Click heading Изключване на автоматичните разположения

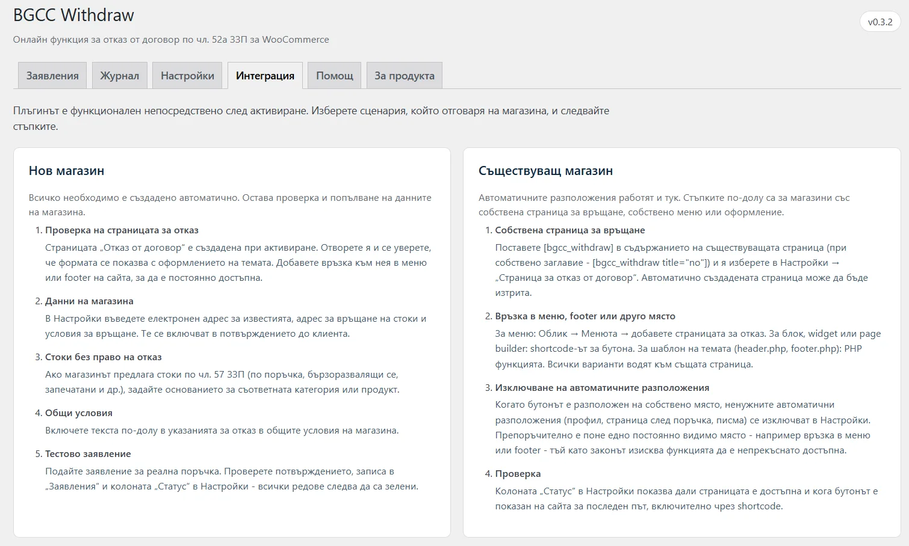click(x=602, y=387)
